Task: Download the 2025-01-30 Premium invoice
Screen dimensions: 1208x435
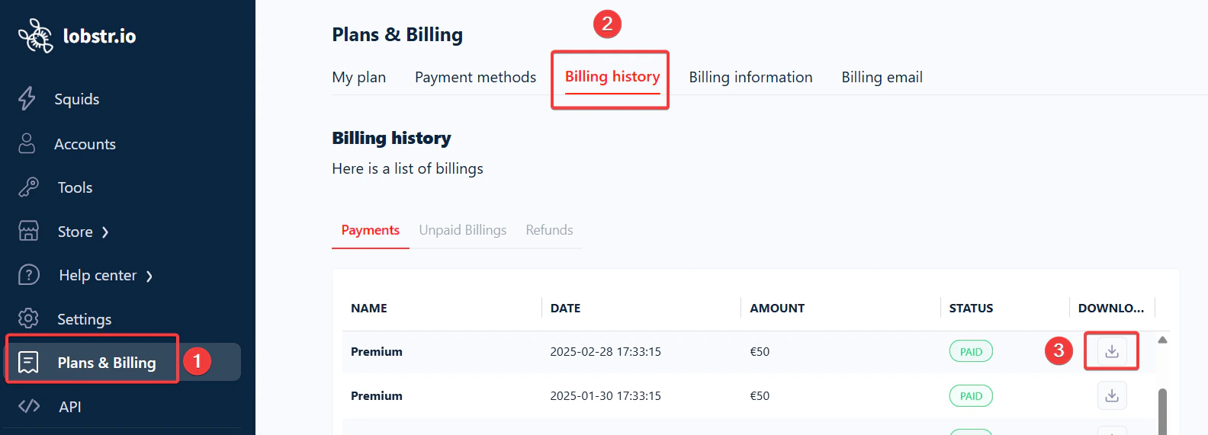Action: coord(1112,395)
